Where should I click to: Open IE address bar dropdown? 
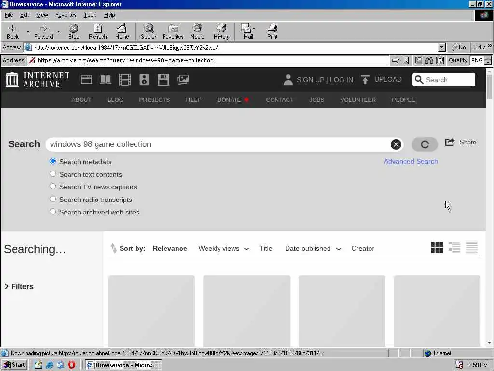point(442,48)
